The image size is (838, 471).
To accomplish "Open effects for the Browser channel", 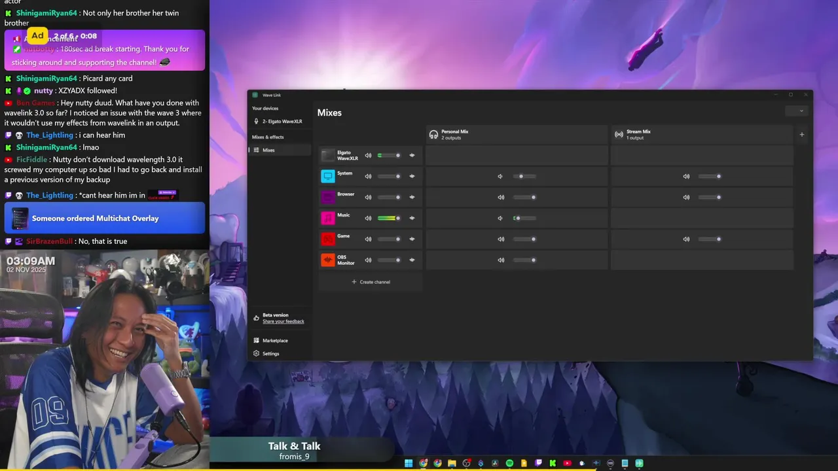I will (x=412, y=197).
